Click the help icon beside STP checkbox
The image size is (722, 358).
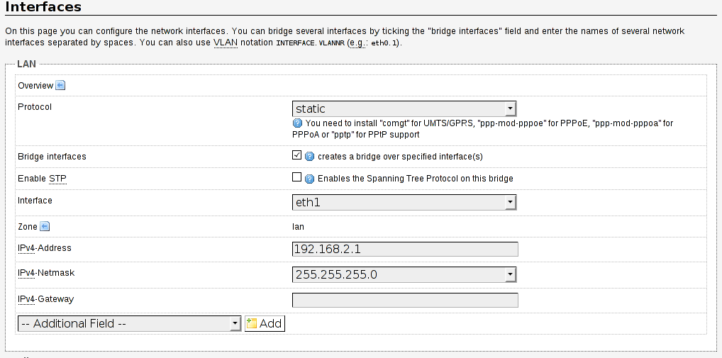(x=309, y=179)
